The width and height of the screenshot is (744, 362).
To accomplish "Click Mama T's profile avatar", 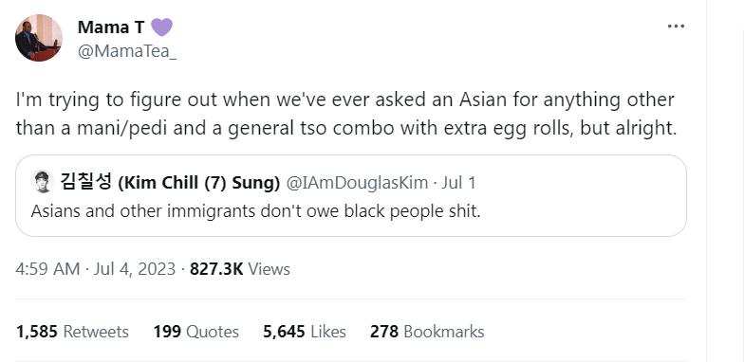I will pos(38,38).
